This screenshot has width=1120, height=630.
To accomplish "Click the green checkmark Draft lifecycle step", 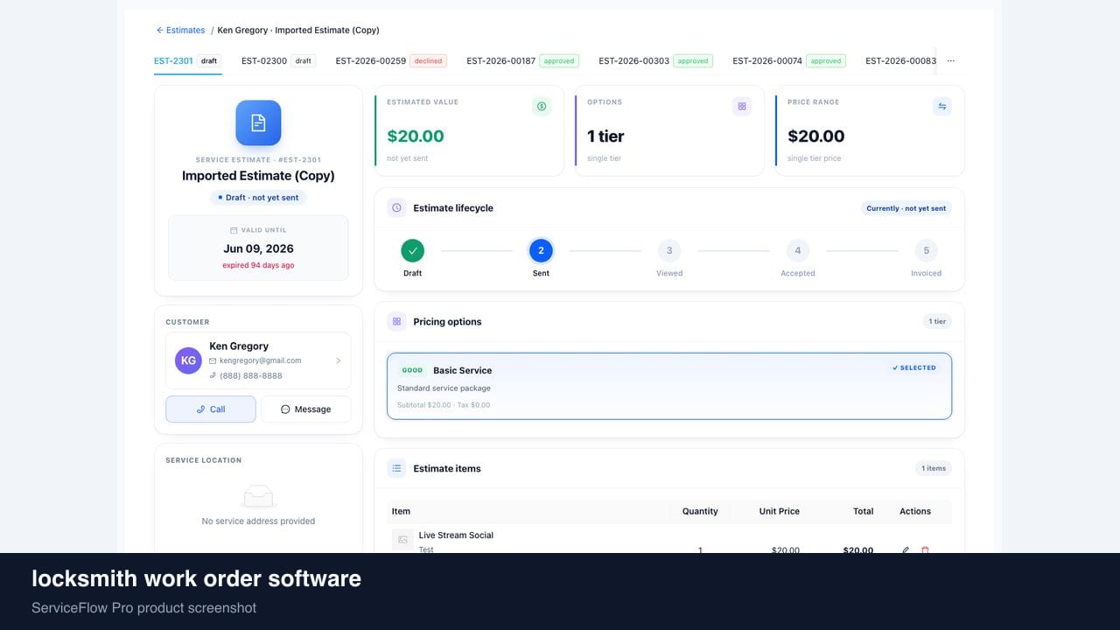I will (x=412, y=251).
